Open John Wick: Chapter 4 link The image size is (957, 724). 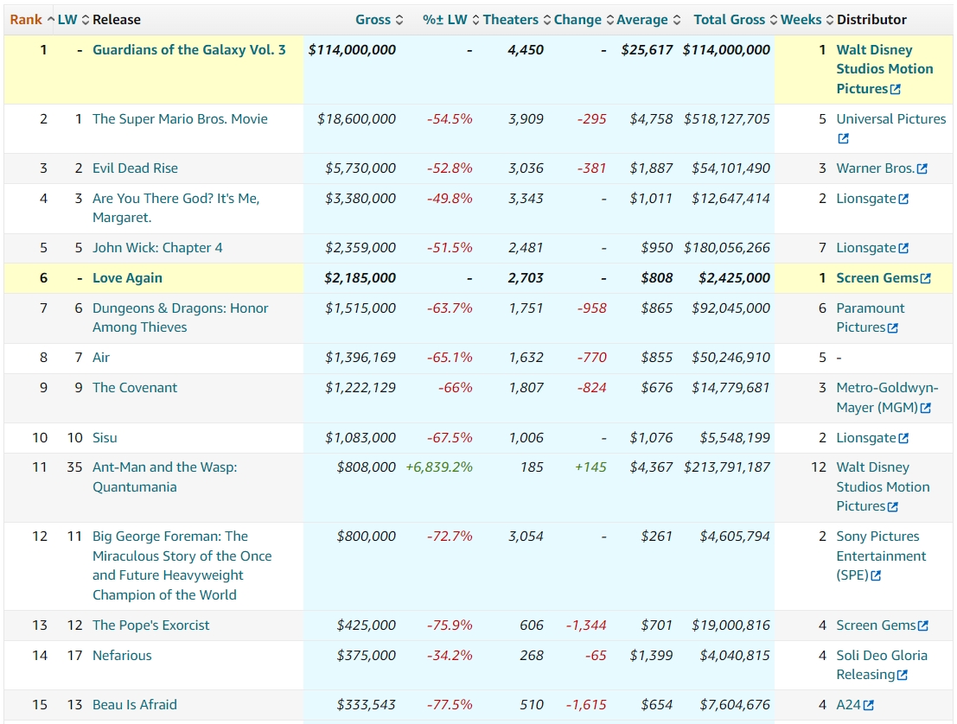[157, 248]
